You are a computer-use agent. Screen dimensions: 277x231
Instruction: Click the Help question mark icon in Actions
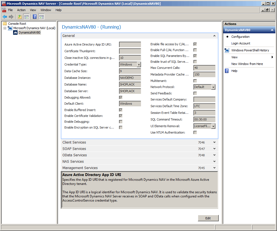point(227,71)
